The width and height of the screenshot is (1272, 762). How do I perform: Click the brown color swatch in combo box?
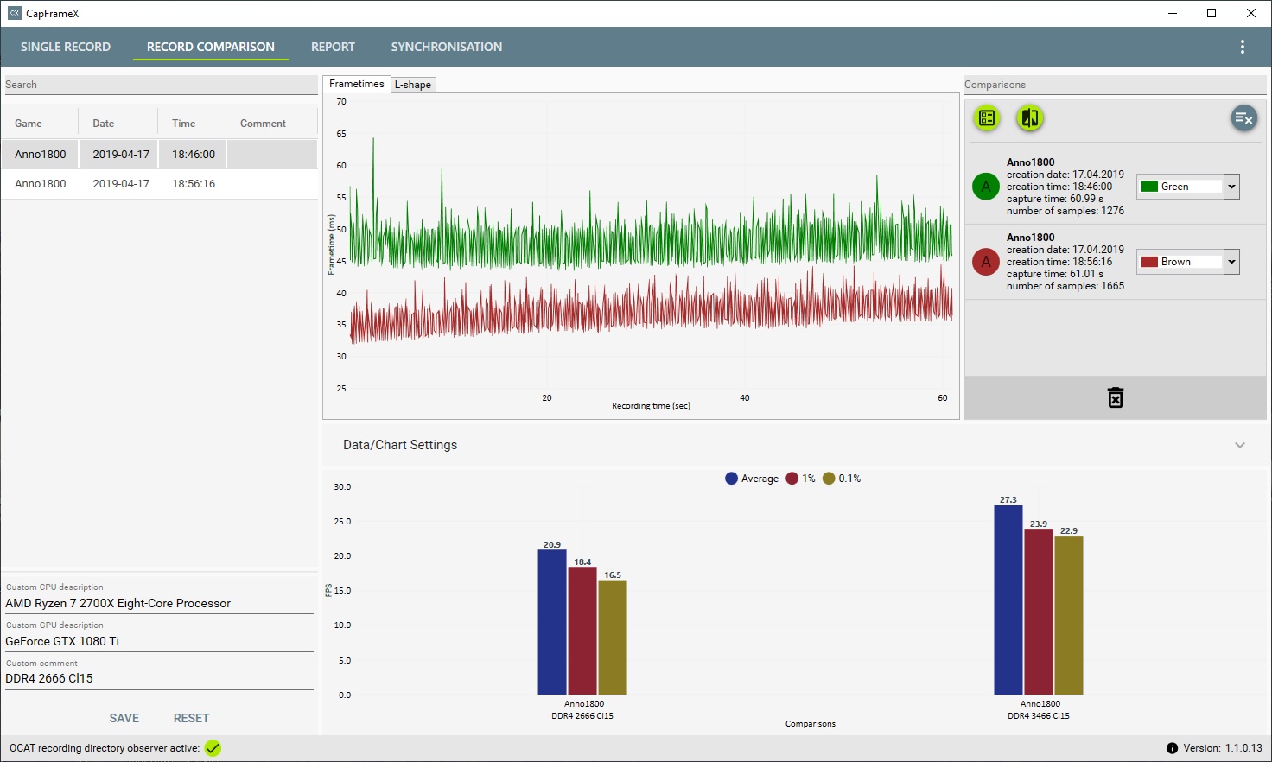1149,262
